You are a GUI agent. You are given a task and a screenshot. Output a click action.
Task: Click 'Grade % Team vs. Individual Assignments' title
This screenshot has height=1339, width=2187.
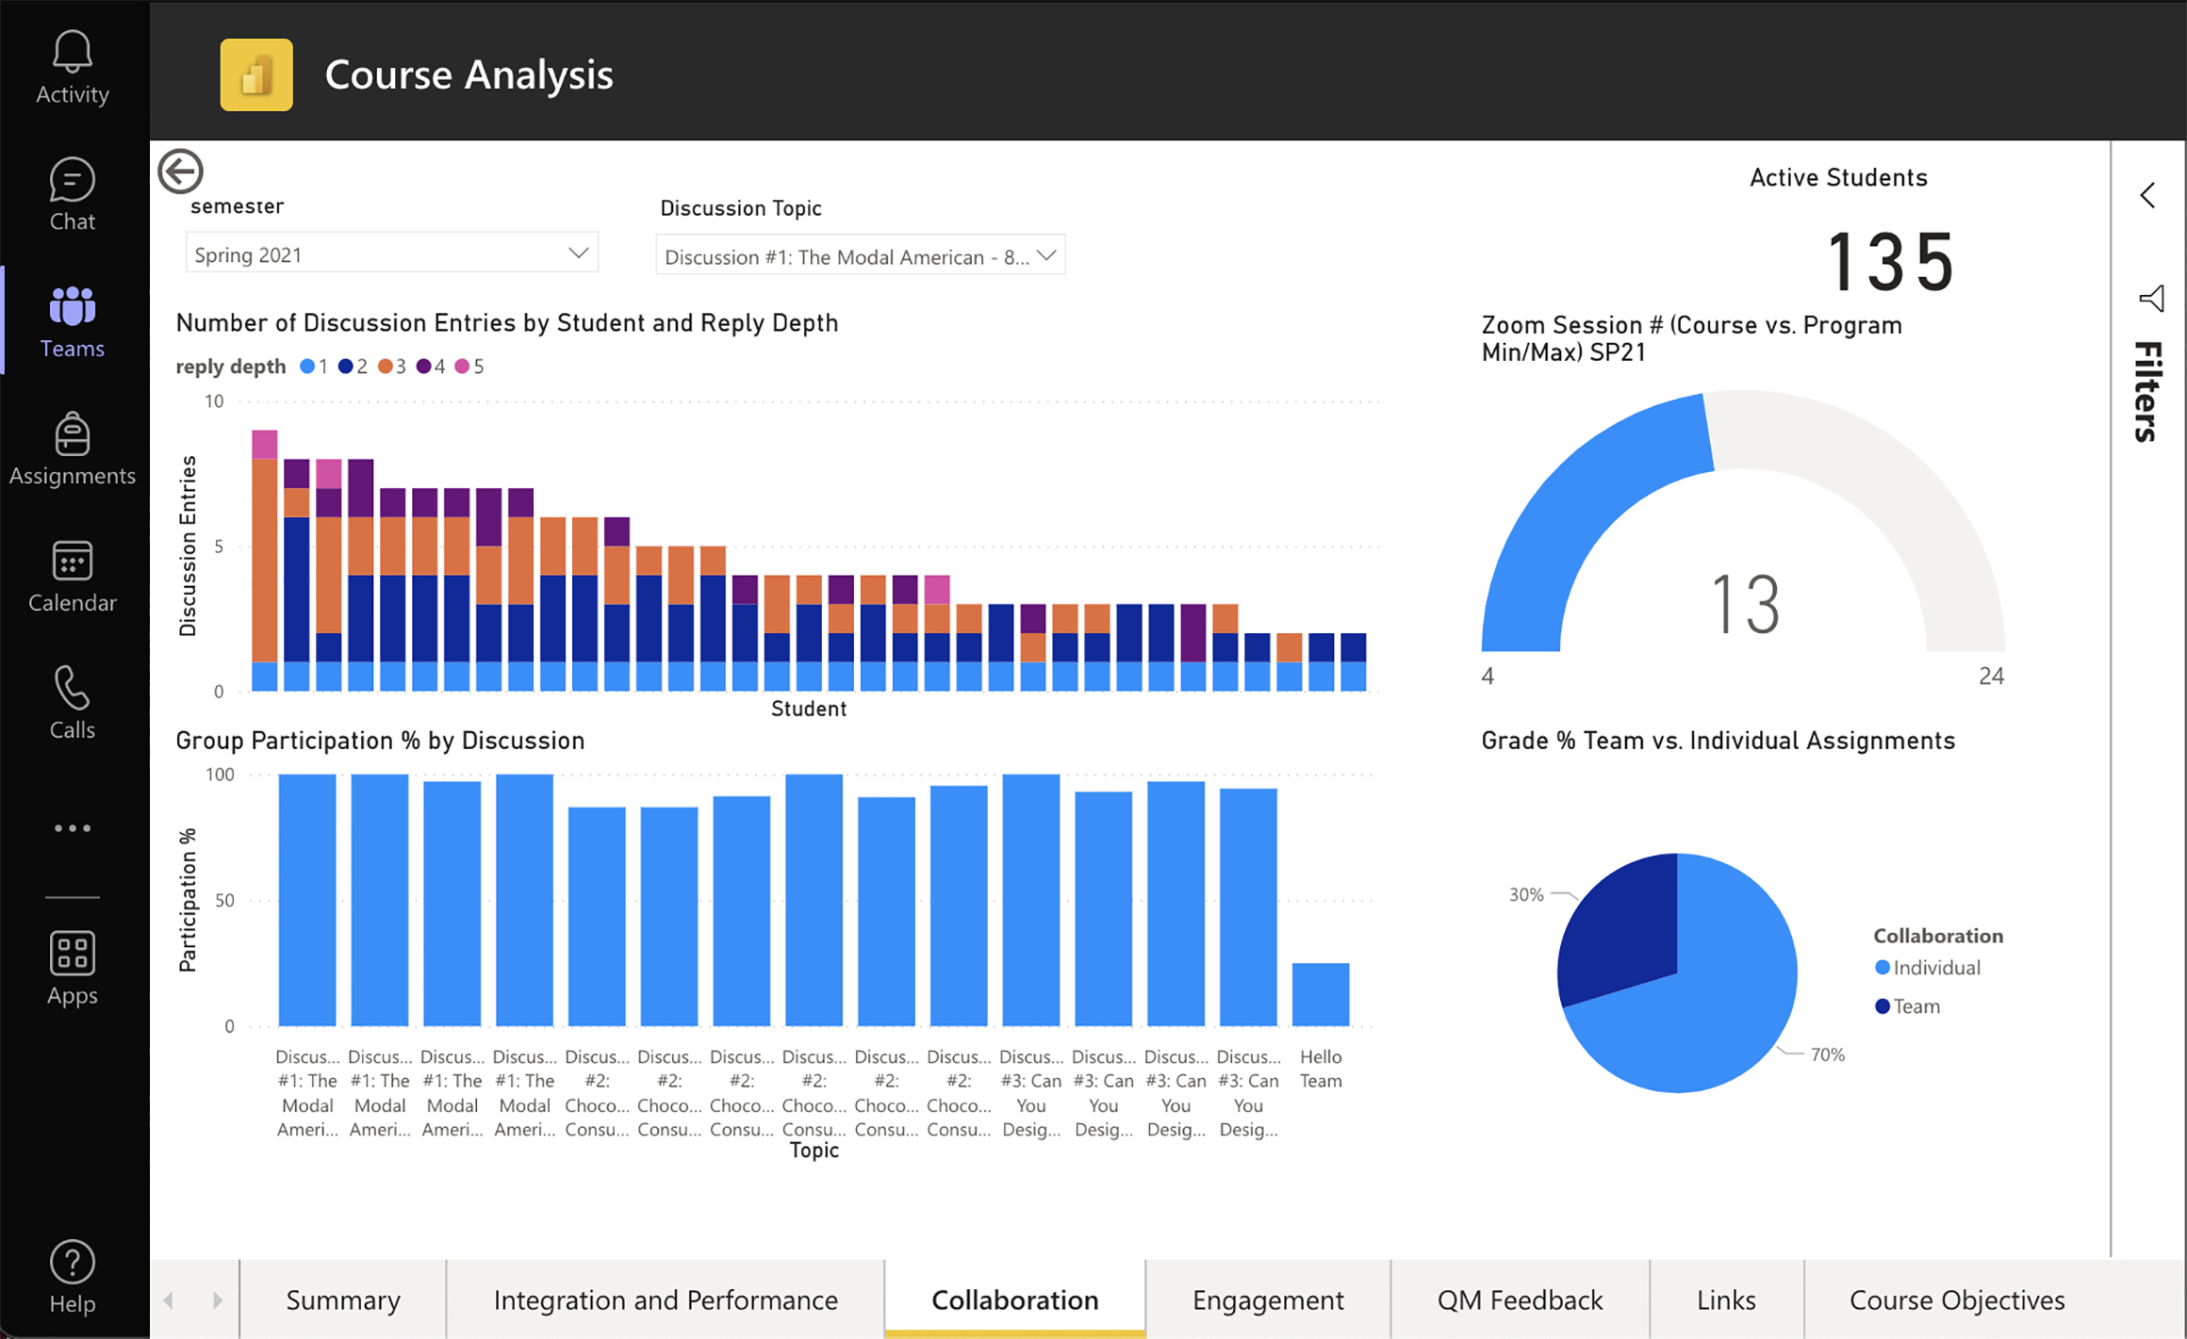pos(1718,741)
